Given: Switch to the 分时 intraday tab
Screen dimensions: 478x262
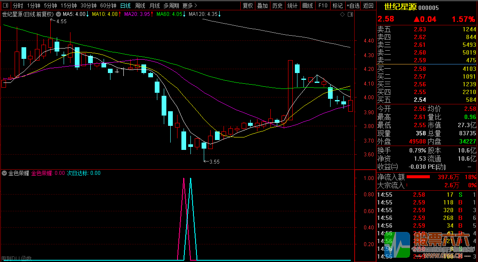Looking at the screenshot, I should [18, 6].
